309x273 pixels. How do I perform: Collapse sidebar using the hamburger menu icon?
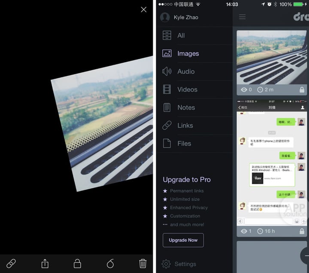pos(242,17)
